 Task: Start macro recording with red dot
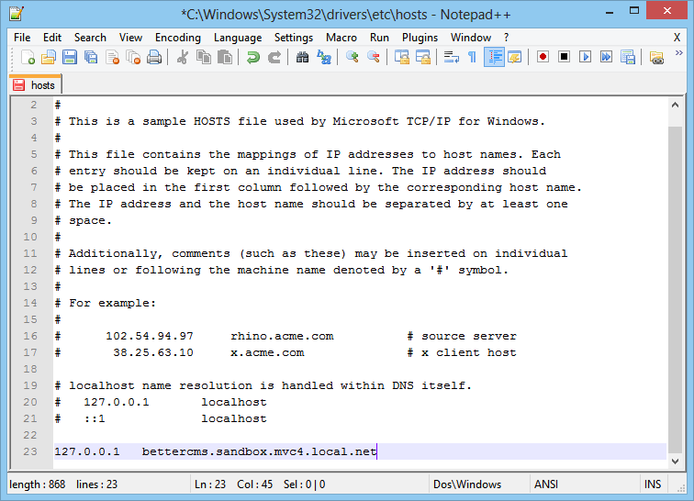point(543,57)
